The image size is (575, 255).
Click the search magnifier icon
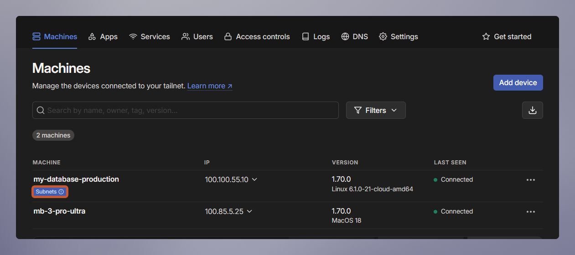click(41, 110)
